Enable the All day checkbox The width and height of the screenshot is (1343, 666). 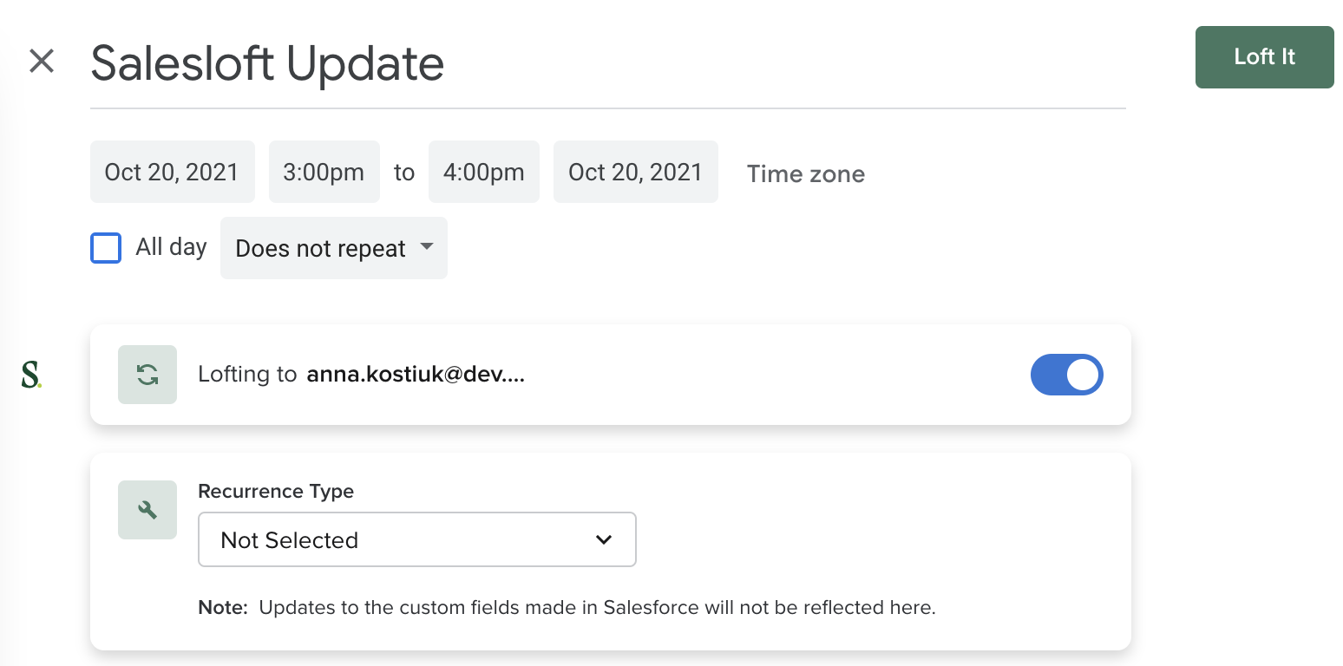tap(105, 247)
